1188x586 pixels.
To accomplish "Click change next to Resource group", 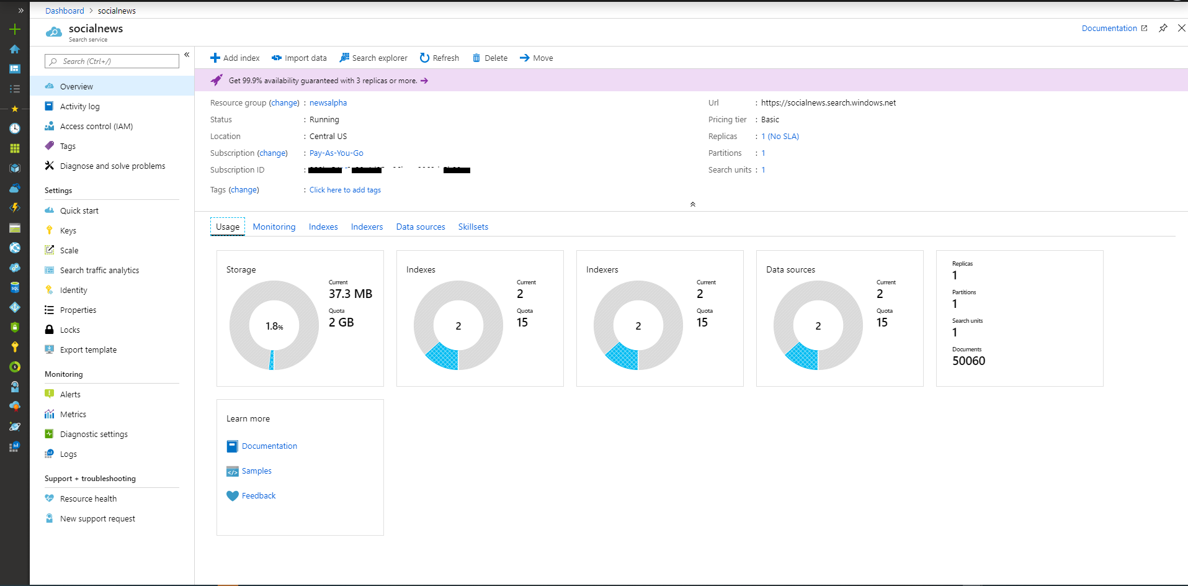I will (284, 102).
